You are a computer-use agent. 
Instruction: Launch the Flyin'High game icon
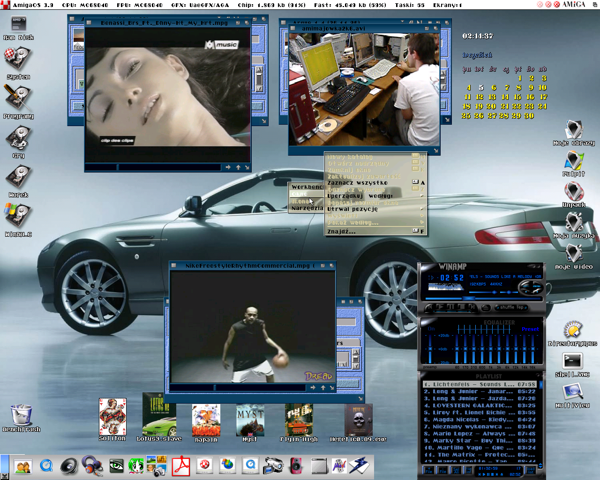coord(299,423)
